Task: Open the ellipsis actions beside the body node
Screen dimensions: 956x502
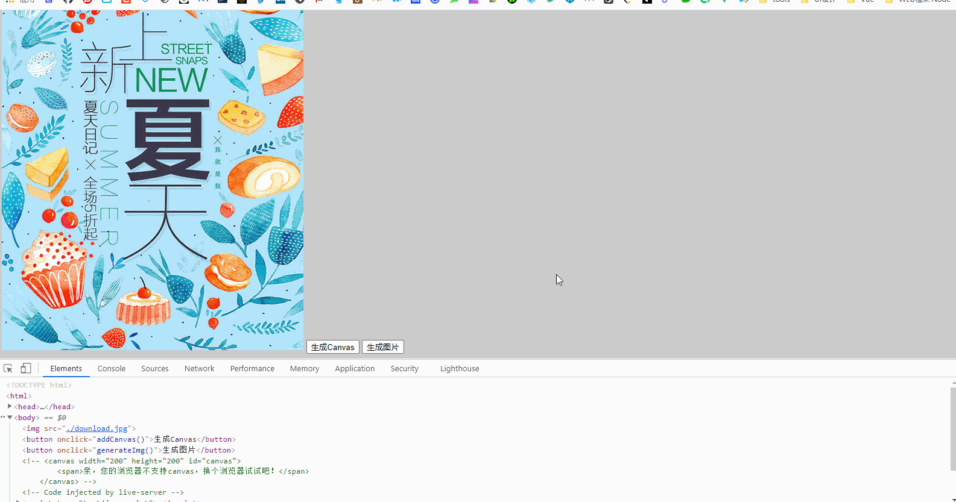Action: (x=2, y=417)
